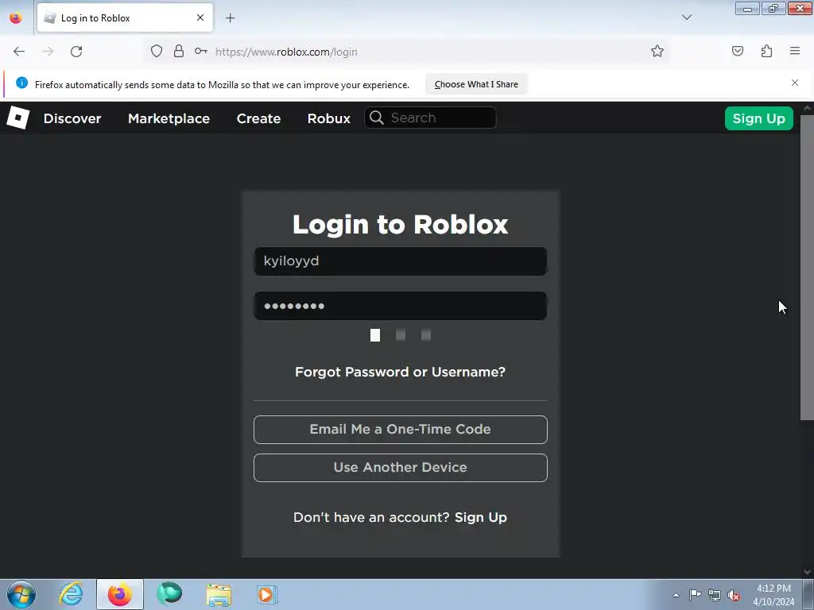814x610 pixels.
Task: Click the page vertical scrollbar thumb
Action: pyautogui.click(x=807, y=267)
